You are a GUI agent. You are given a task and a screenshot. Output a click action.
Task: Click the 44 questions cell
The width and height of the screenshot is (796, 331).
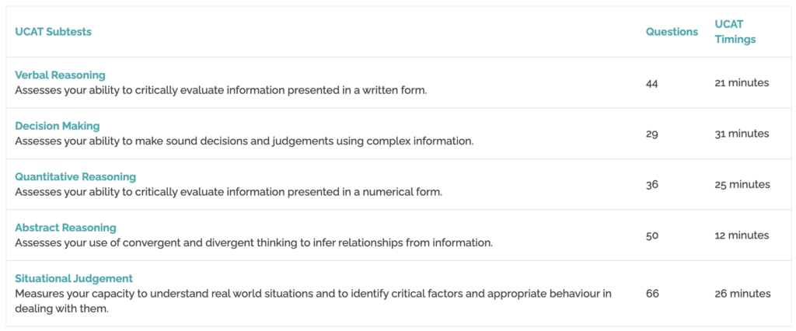pyautogui.click(x=651, y=83)
